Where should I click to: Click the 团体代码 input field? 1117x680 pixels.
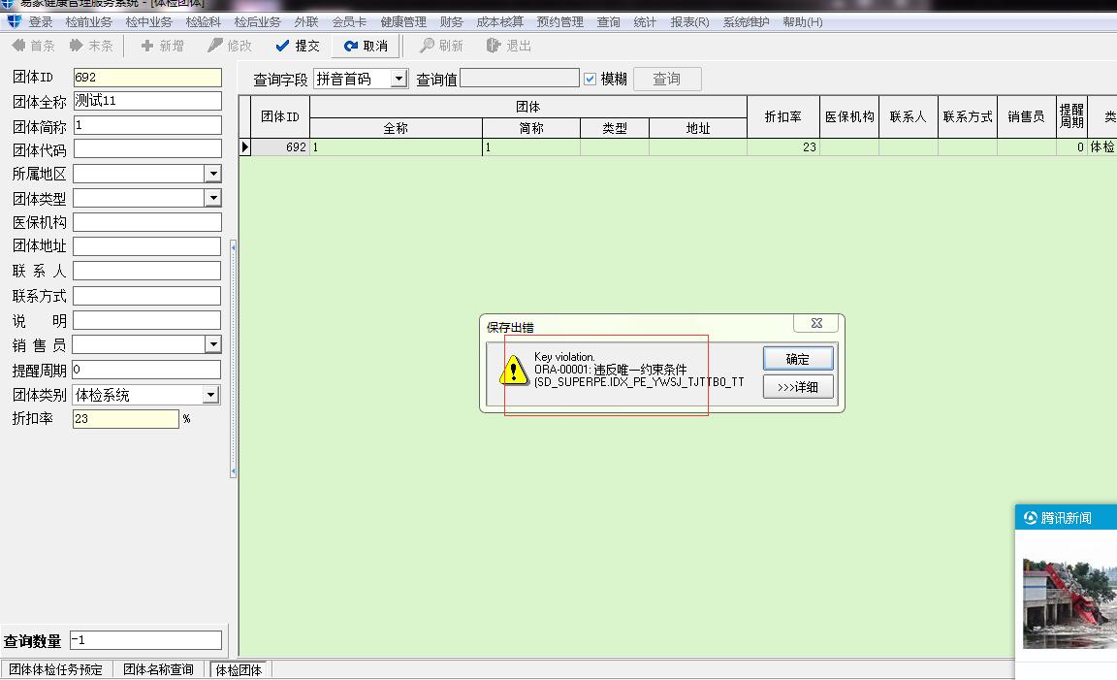(147, 148)
